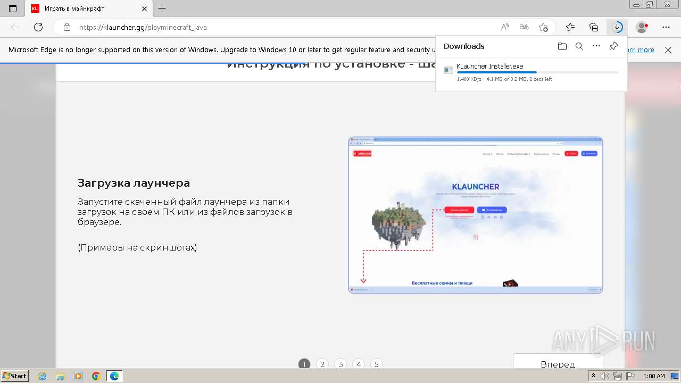Screen dimensions: 681x383
Task: Pin the Downloads panel
Action: [x=613, y=46]
